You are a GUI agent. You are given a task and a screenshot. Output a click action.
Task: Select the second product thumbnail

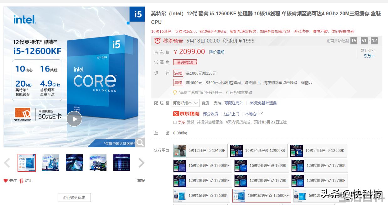pyautogui.click(x=50, y=163)
